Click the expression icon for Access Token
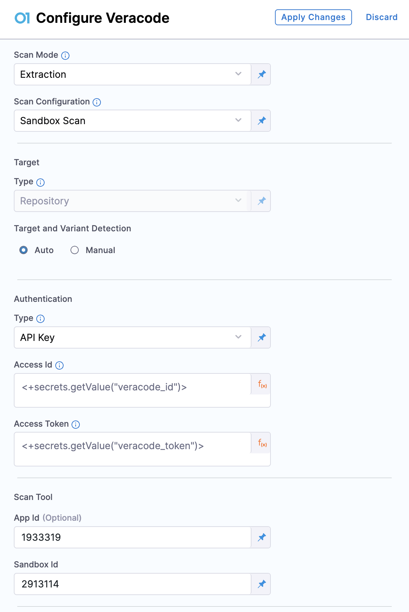409x612 pixels. 262,443
